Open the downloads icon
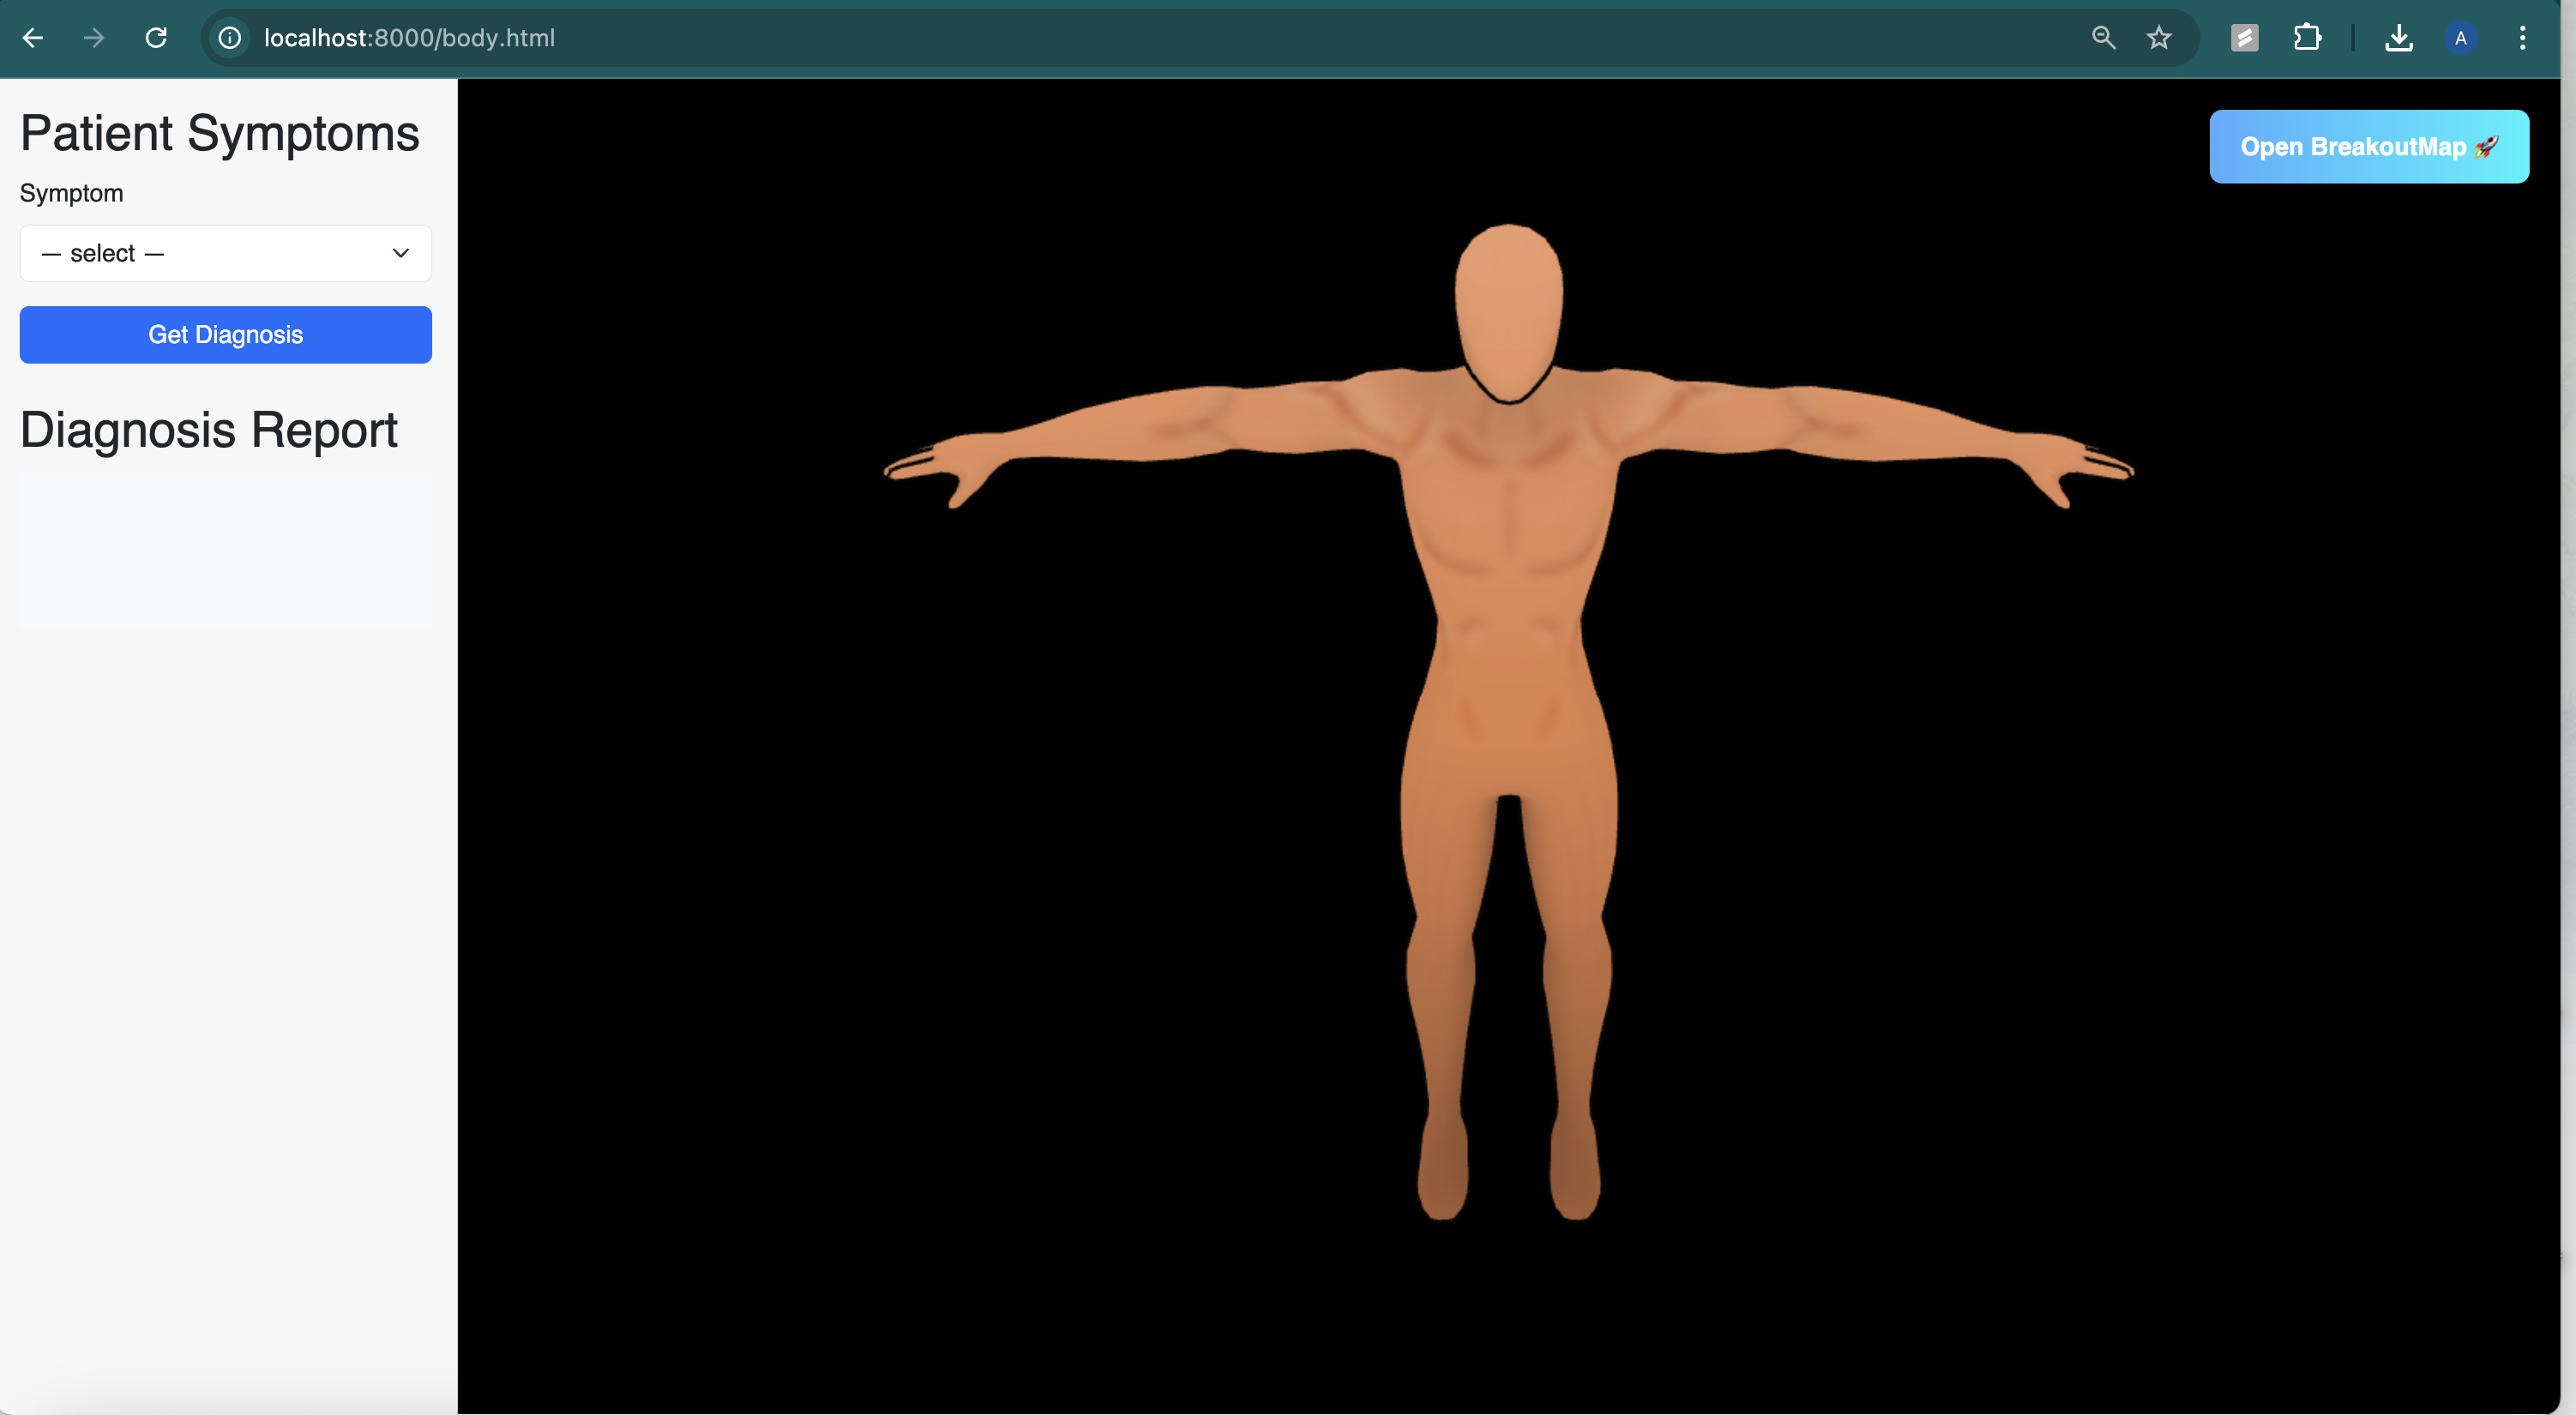The image size is (2576, 1415). pyautogui.click(x=2398, y=38)
